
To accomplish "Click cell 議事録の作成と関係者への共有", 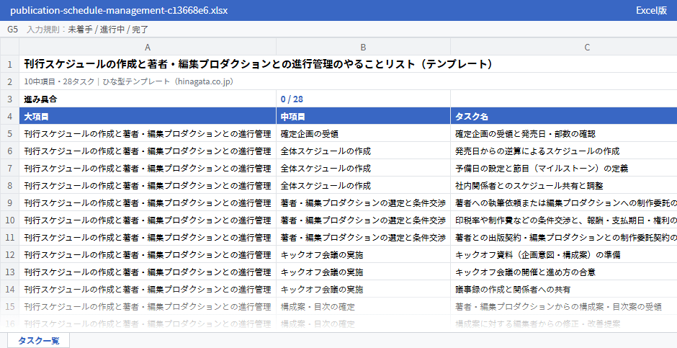I will (x=563, y=289).
